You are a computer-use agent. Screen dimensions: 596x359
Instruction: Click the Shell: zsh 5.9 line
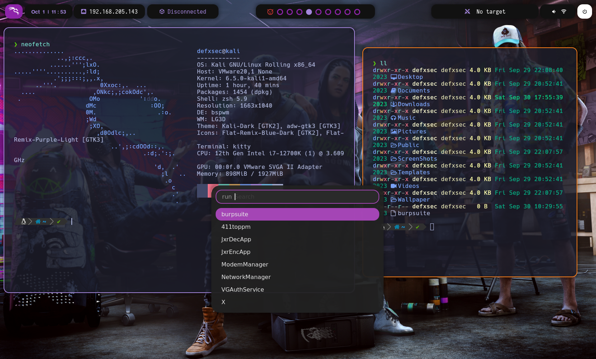pyautogui.click(x=222, y=99)
